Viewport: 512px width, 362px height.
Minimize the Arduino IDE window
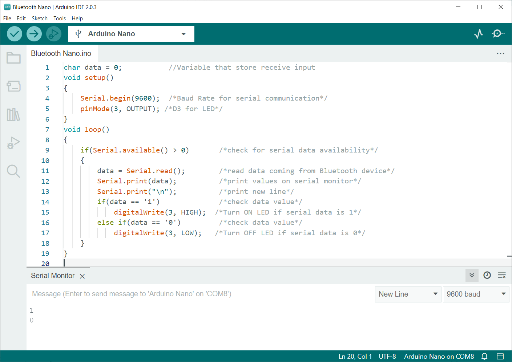[458, 7]
